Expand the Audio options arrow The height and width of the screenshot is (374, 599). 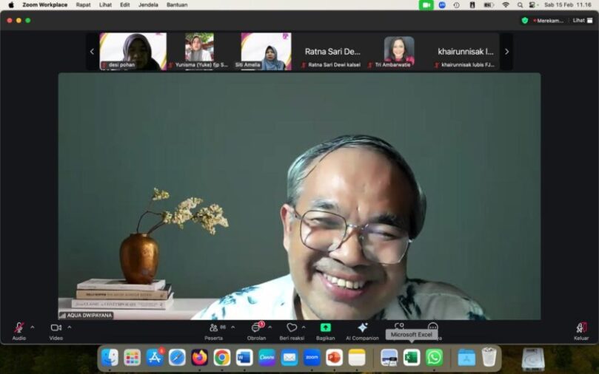pyautogui.click(x=32, y=327)
